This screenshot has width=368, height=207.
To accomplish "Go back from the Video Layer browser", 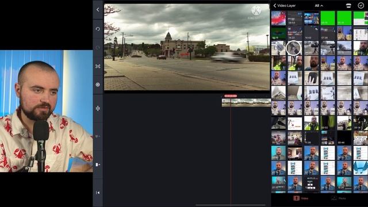I will 275,5.
